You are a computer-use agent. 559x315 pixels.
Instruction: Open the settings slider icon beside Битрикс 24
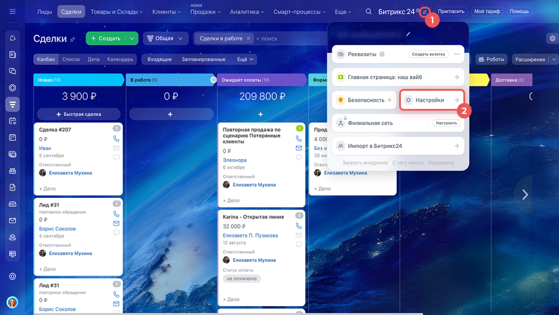tap(424, 12)
